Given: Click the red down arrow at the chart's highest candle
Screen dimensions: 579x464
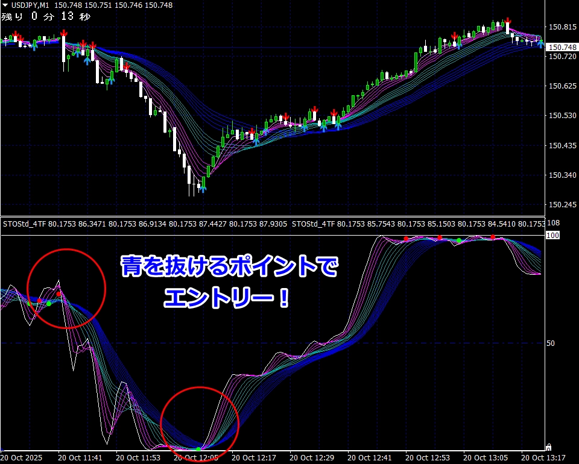Looking at the screenshot, I should click(508, 23).
